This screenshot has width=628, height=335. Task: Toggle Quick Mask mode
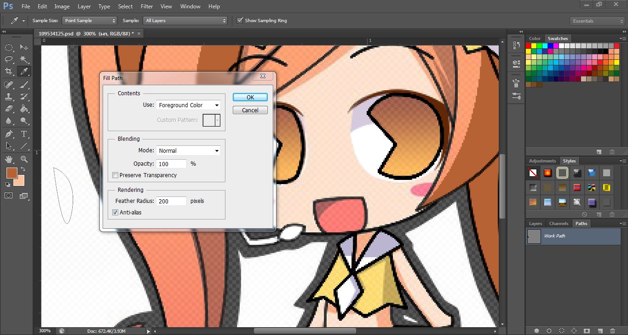[9, 196]
